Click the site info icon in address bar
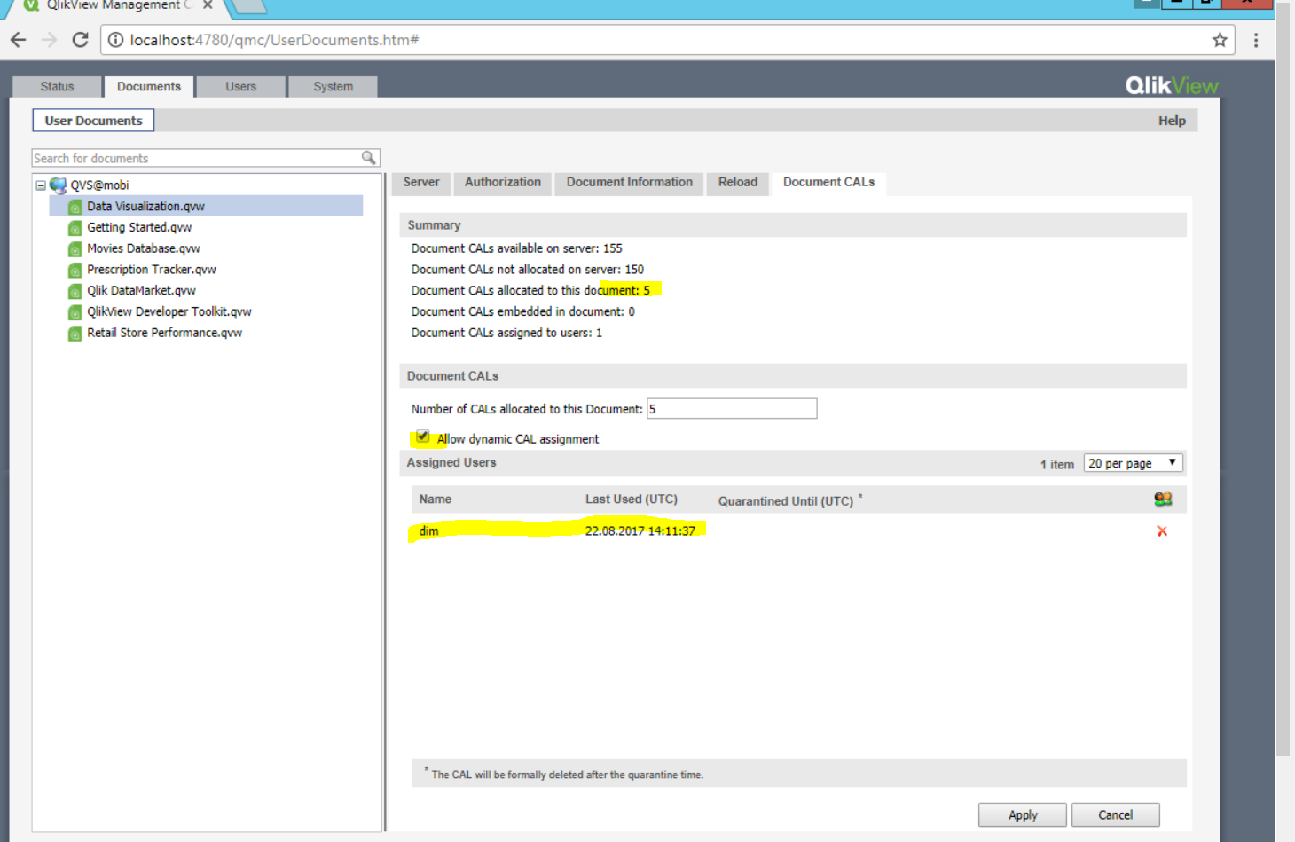The image size is (1295, 842). [115, 40]
